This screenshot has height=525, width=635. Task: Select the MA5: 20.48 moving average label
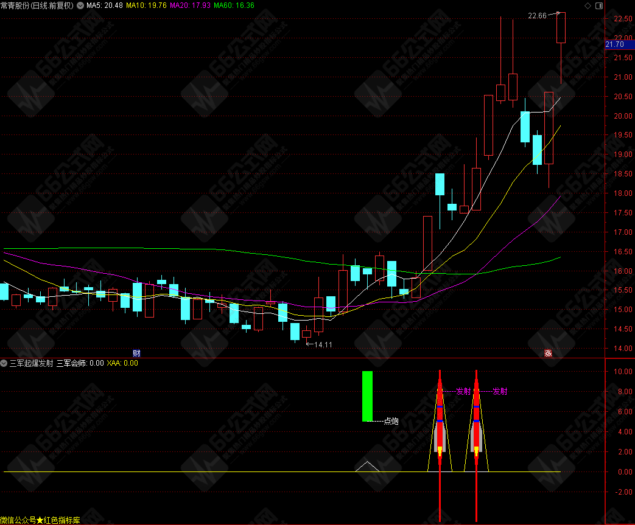click(104, 5)
